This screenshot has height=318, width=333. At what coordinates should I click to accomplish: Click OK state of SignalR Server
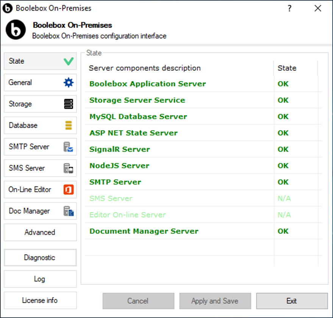click(283, 149)
